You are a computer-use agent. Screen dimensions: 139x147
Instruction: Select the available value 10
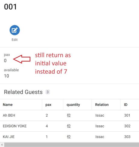coord(6,76)
